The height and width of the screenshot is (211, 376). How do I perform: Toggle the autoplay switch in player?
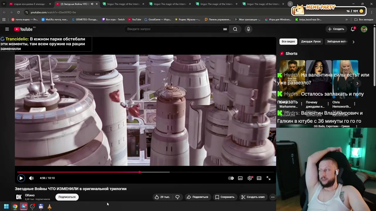click(x=231, y=178)
